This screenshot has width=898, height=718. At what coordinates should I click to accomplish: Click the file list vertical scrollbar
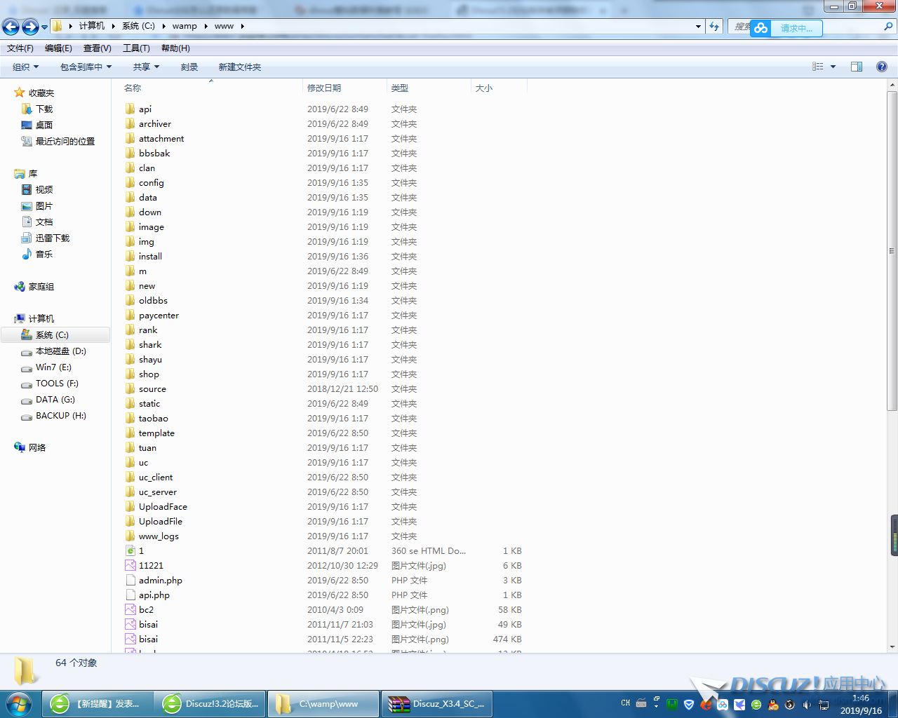(892, 252)
